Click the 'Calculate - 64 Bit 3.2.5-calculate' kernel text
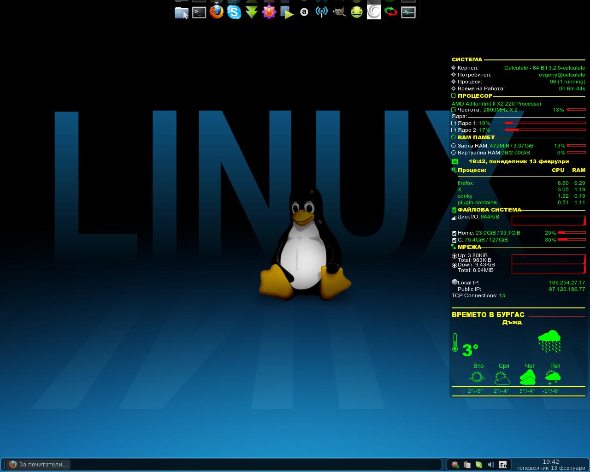Image resolution: width=590 pixels, height=472 pixels. tap(544, 68)
